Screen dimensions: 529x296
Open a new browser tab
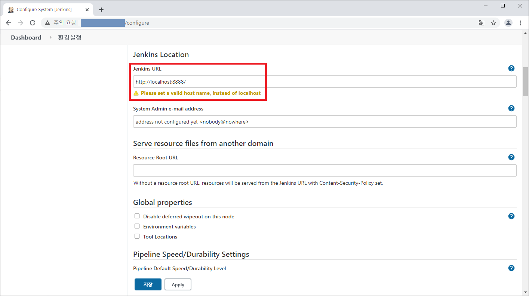[x=101, y=10]
